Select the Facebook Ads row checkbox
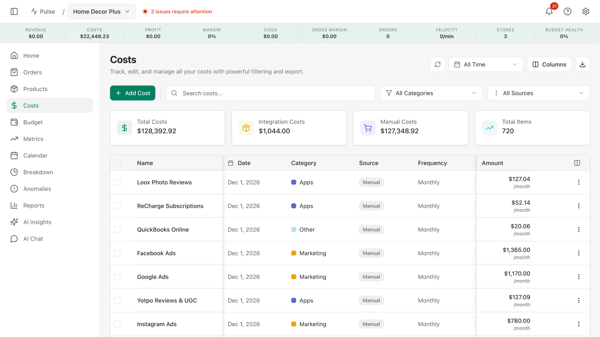600x337 pixels. coord(117,253)
